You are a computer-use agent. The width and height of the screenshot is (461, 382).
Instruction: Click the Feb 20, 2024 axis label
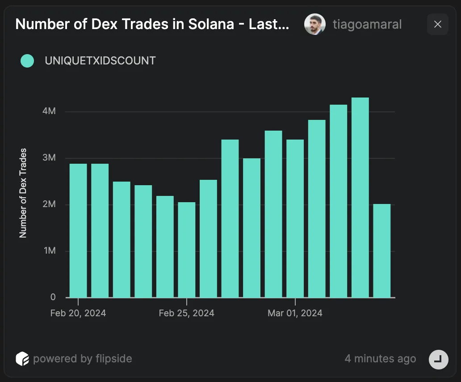pyautogui.click(x=78, y=313)
